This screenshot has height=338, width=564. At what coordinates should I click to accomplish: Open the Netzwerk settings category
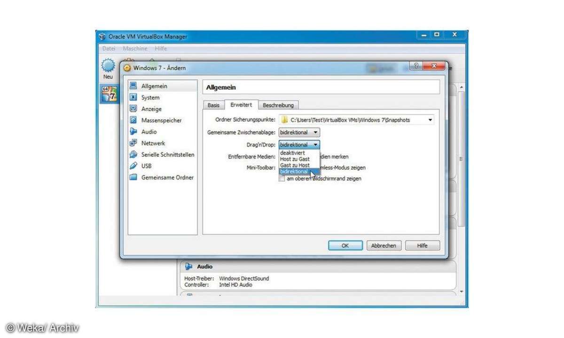[163, 143]
